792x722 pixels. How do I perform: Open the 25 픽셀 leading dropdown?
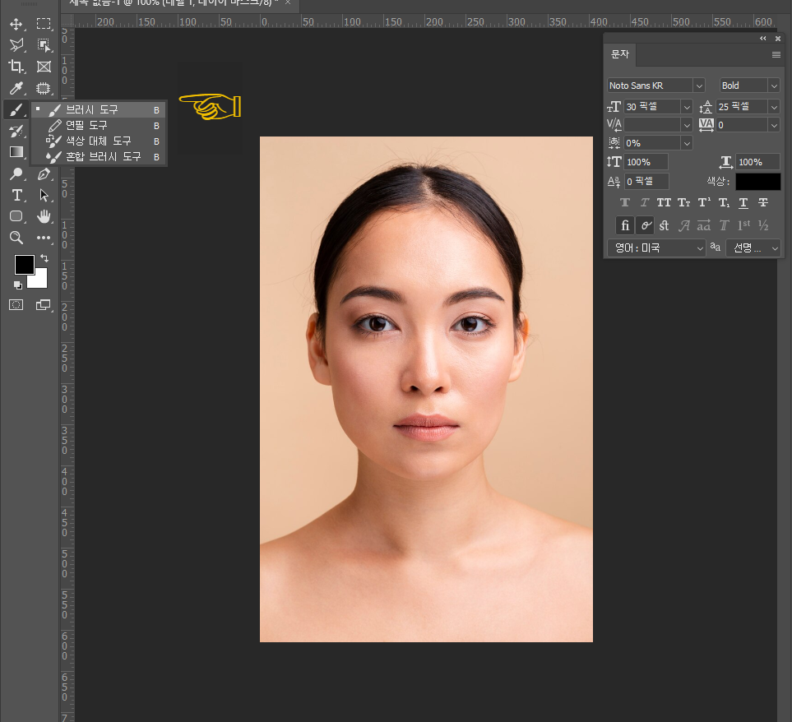(x=774, y=107)
